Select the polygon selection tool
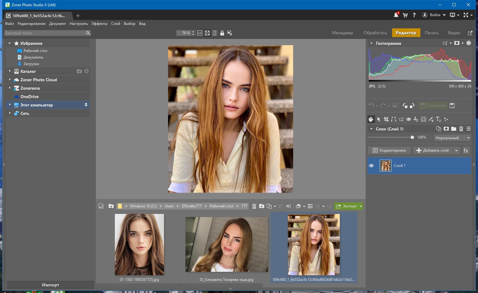The width and height of the screenshot is (478, 293). click(401, 119)
